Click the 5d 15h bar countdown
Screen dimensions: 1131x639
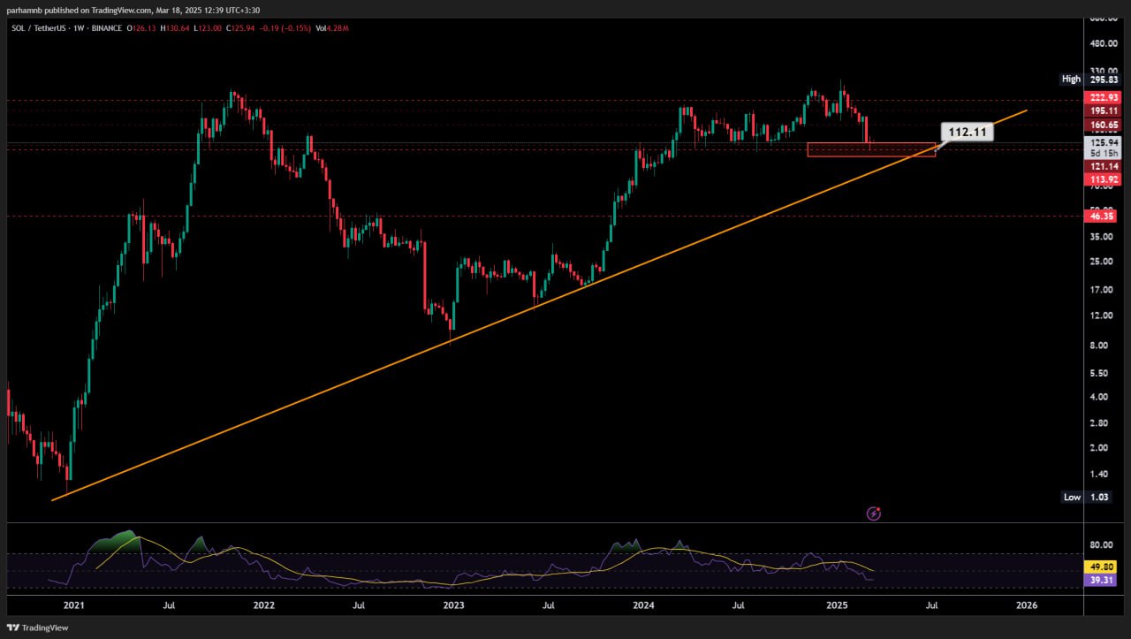coord(1104,153)
